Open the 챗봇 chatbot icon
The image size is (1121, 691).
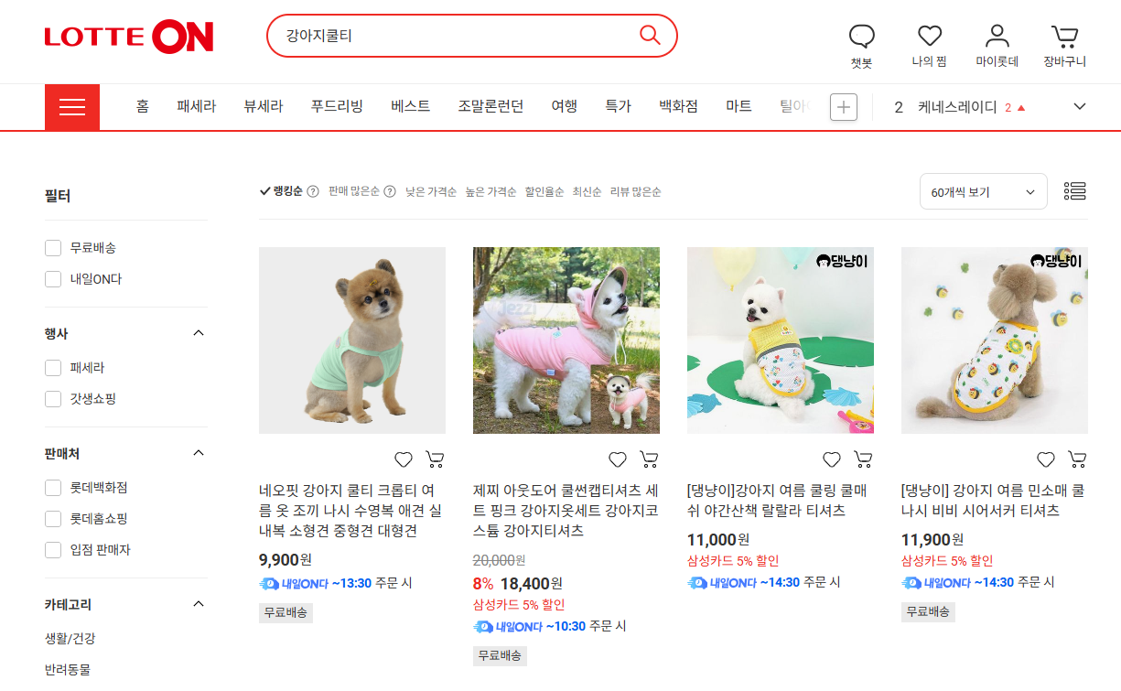pyautogui.click(x=861, y=37)
